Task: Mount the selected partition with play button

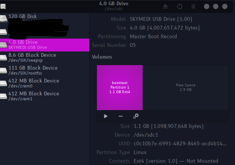Action: (106, 116)
